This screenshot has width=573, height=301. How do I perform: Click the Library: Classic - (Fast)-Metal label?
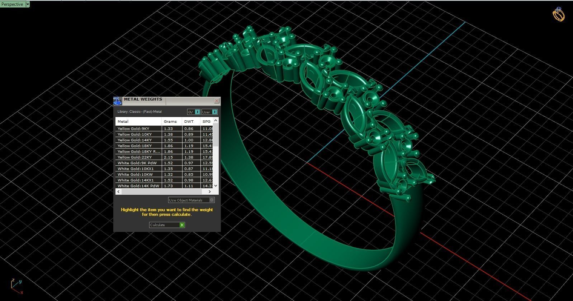(x=139, y=112)
